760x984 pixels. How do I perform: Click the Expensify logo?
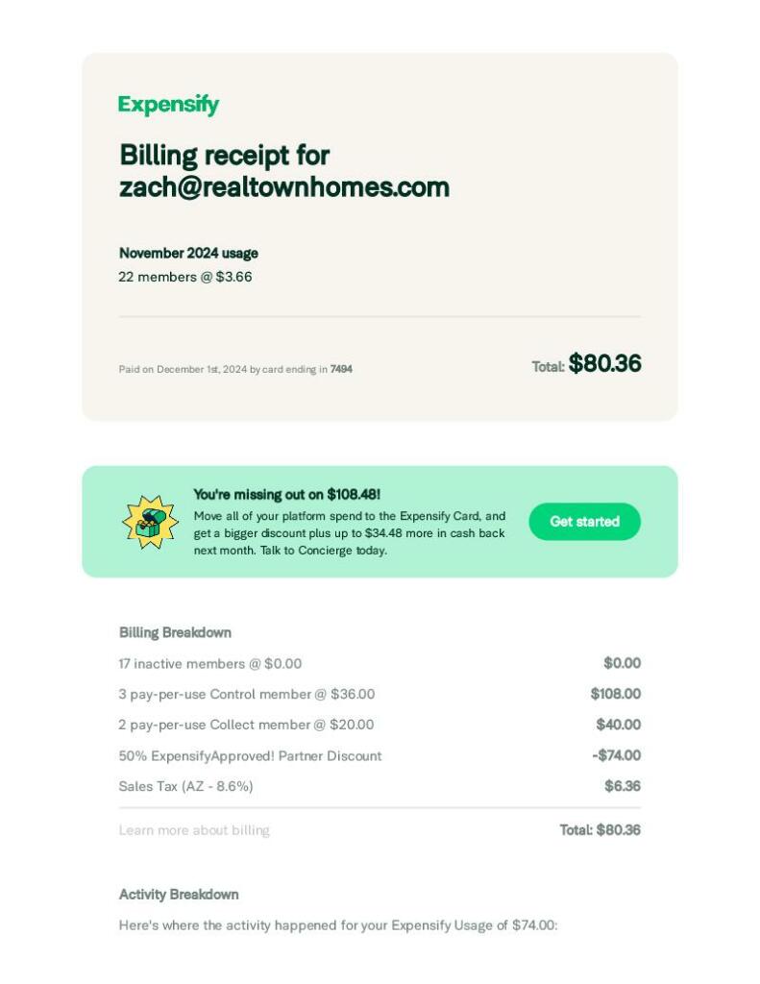coord(168,105)
